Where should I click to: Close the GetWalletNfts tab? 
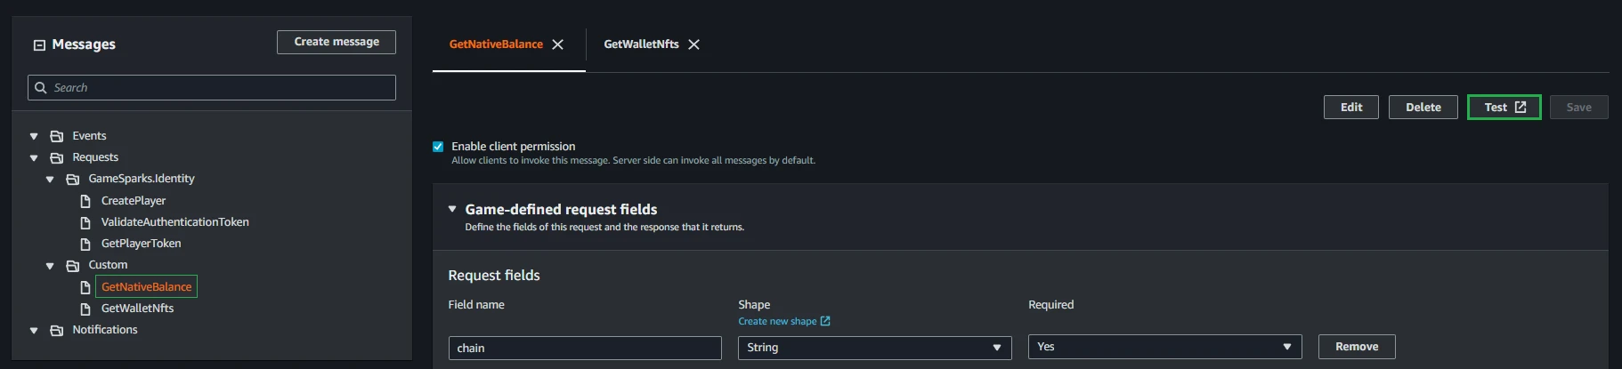tap(694, 44)
